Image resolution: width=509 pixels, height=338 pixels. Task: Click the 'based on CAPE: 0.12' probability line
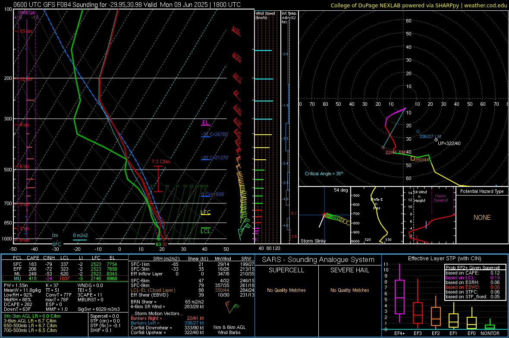[x=473, y=273]
